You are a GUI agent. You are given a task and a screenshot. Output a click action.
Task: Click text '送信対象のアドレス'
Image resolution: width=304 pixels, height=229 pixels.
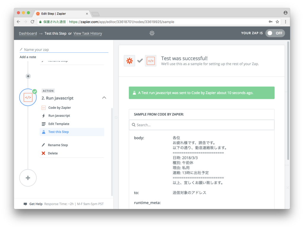pos(189,193)
